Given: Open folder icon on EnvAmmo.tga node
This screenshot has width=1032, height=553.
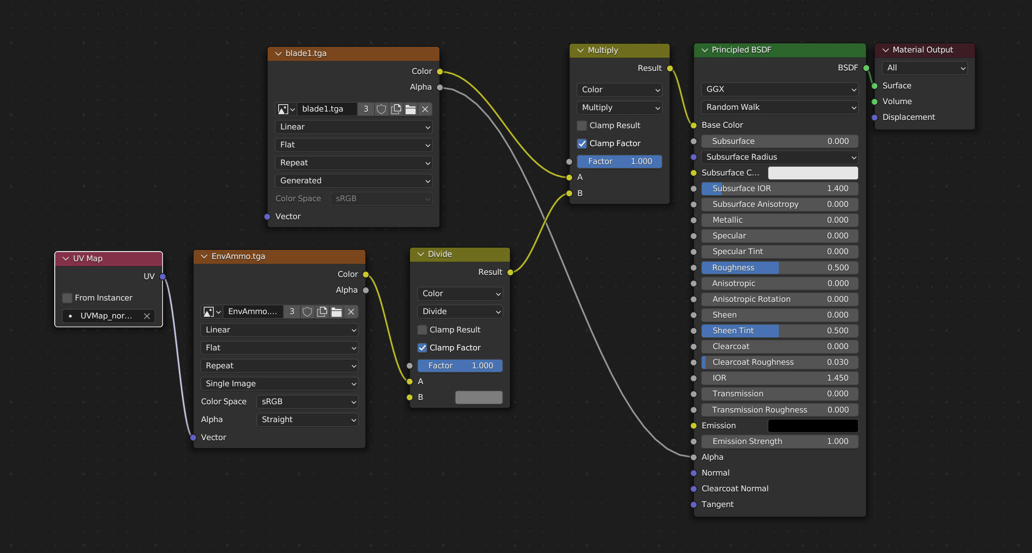Looking at the screenshot, I should pos(336,311).
